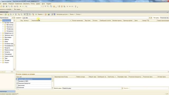Click the Undo arrow icon
Image resolution: width=169 pixels, height=95 pixels.
point(21,6)
